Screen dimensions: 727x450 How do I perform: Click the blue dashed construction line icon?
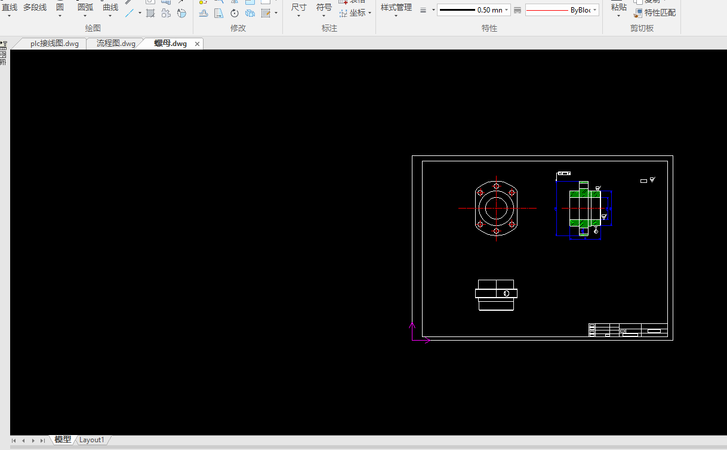click(129, 13)
